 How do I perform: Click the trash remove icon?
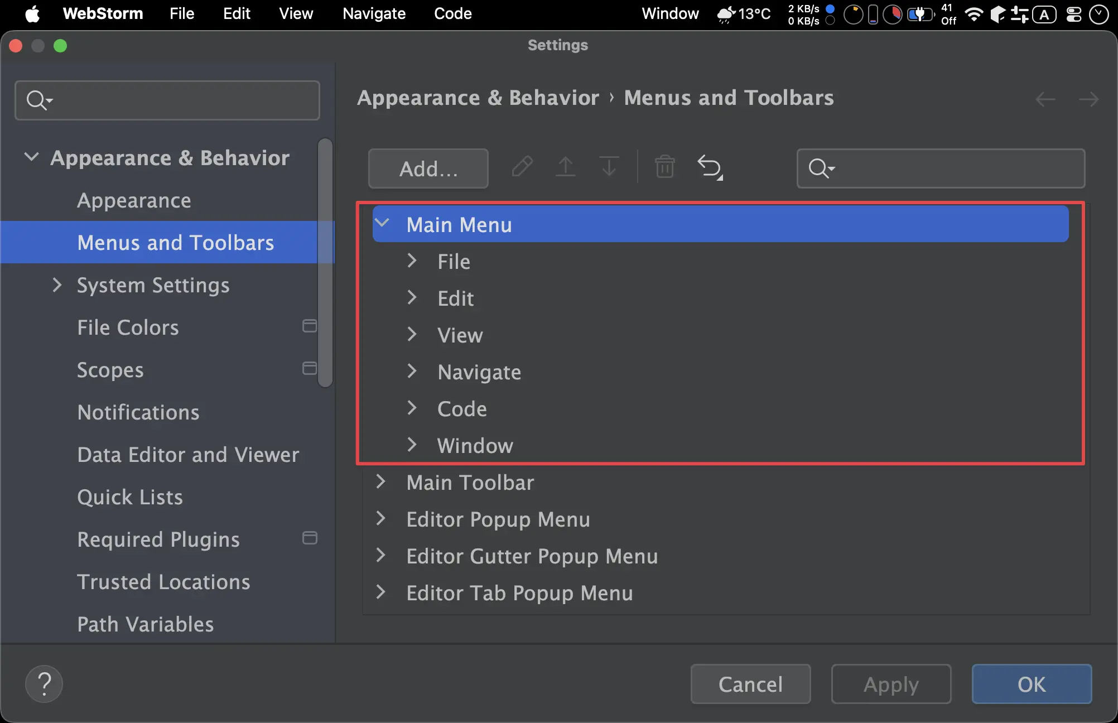664,167
